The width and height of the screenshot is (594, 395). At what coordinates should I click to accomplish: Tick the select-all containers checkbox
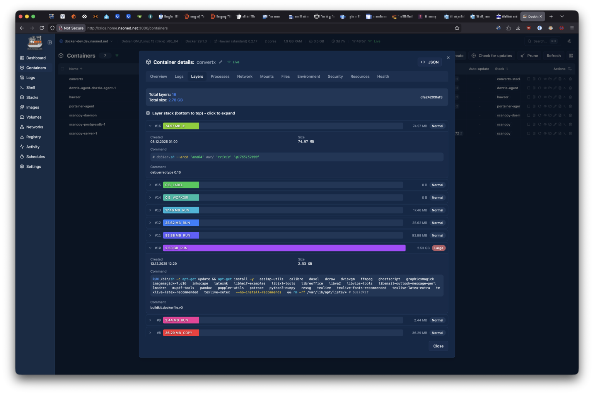click(x=62, y=69)
